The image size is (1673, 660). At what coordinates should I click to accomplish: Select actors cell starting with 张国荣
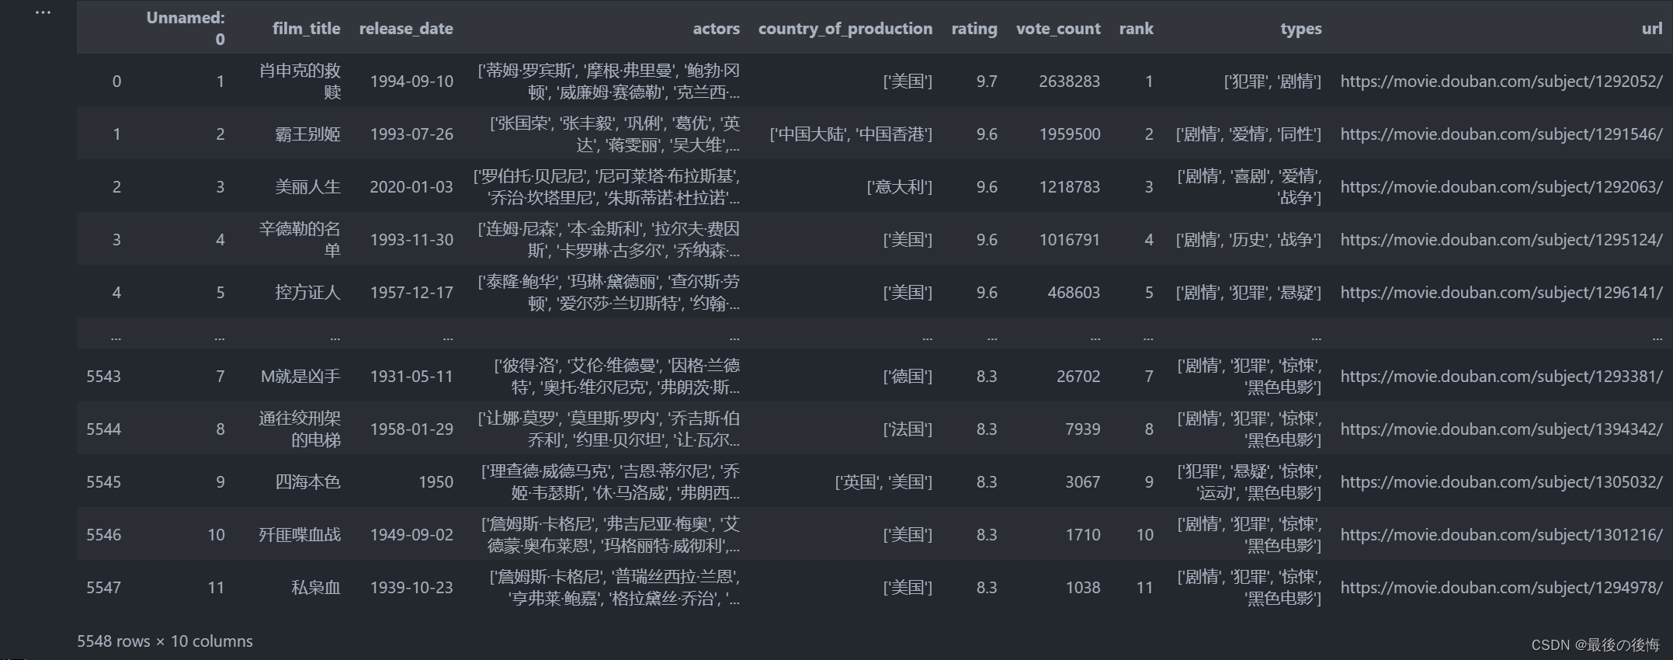[614, 134]
